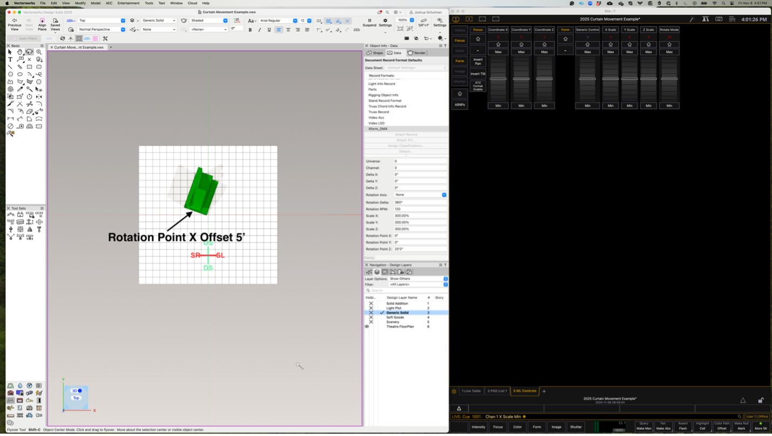Image resolution: width=772 pixels, height=436 pixels.
Task: Click the Zoom magnifier tool
Action: pyautogui.click(x=39, y=52)
